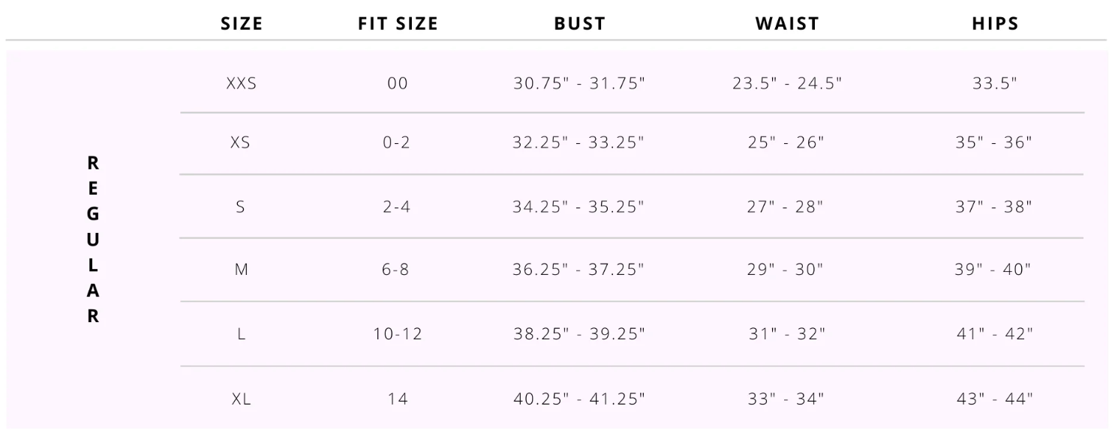Click the SIZE column header
Screen dimensions: 1115x430
click(x=242, y=24)
